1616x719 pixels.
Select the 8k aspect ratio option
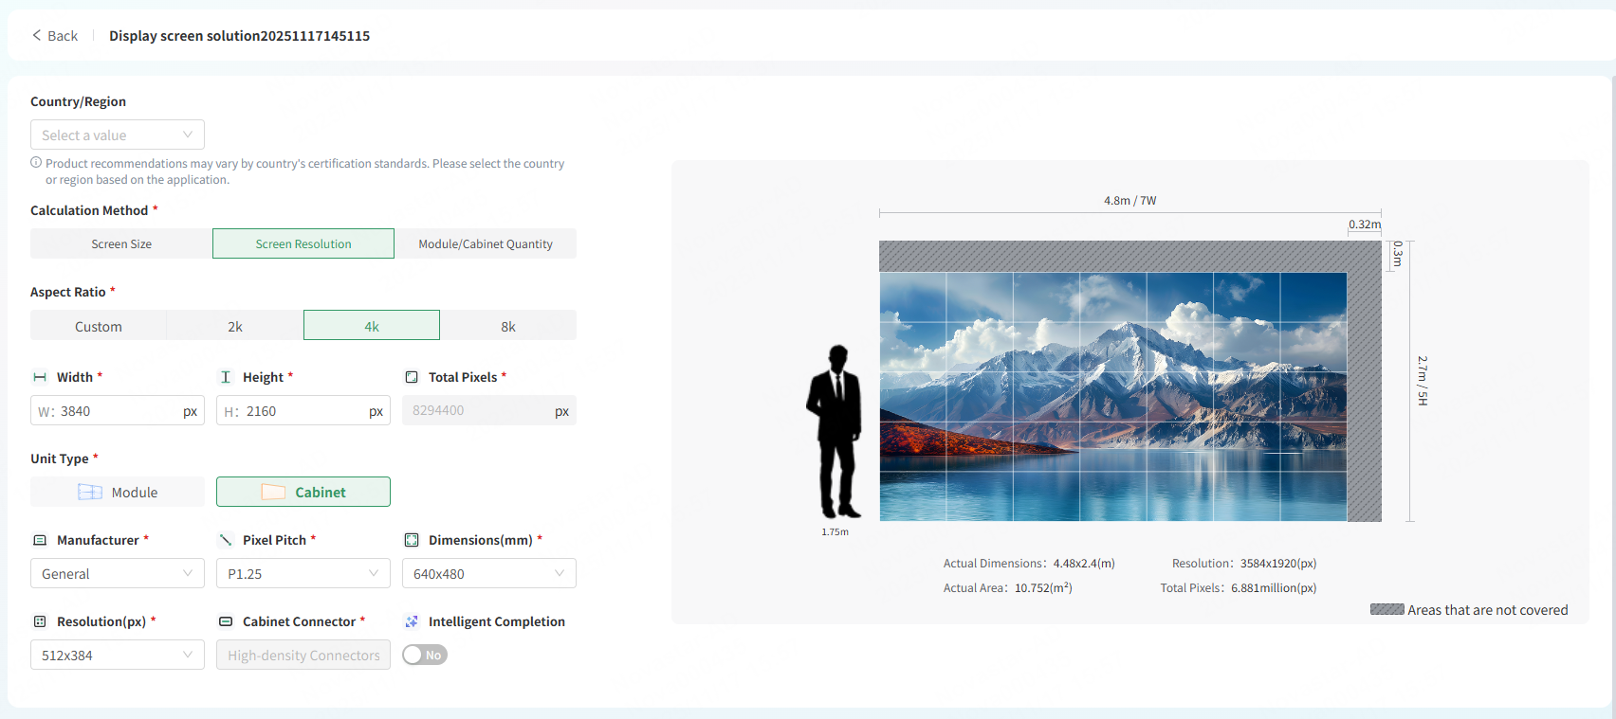[x=508, y=326]
